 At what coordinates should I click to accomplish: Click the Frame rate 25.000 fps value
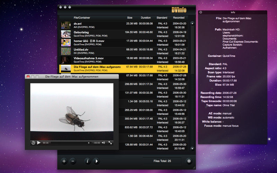coord(229,76)
